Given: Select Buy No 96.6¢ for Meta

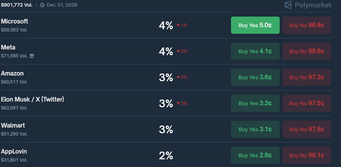Looking at the screenshot, I should click(307, 51).
